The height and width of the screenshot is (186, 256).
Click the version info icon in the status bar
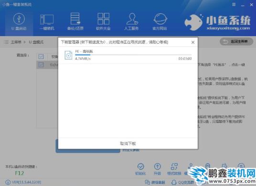(x=8, y=182)
